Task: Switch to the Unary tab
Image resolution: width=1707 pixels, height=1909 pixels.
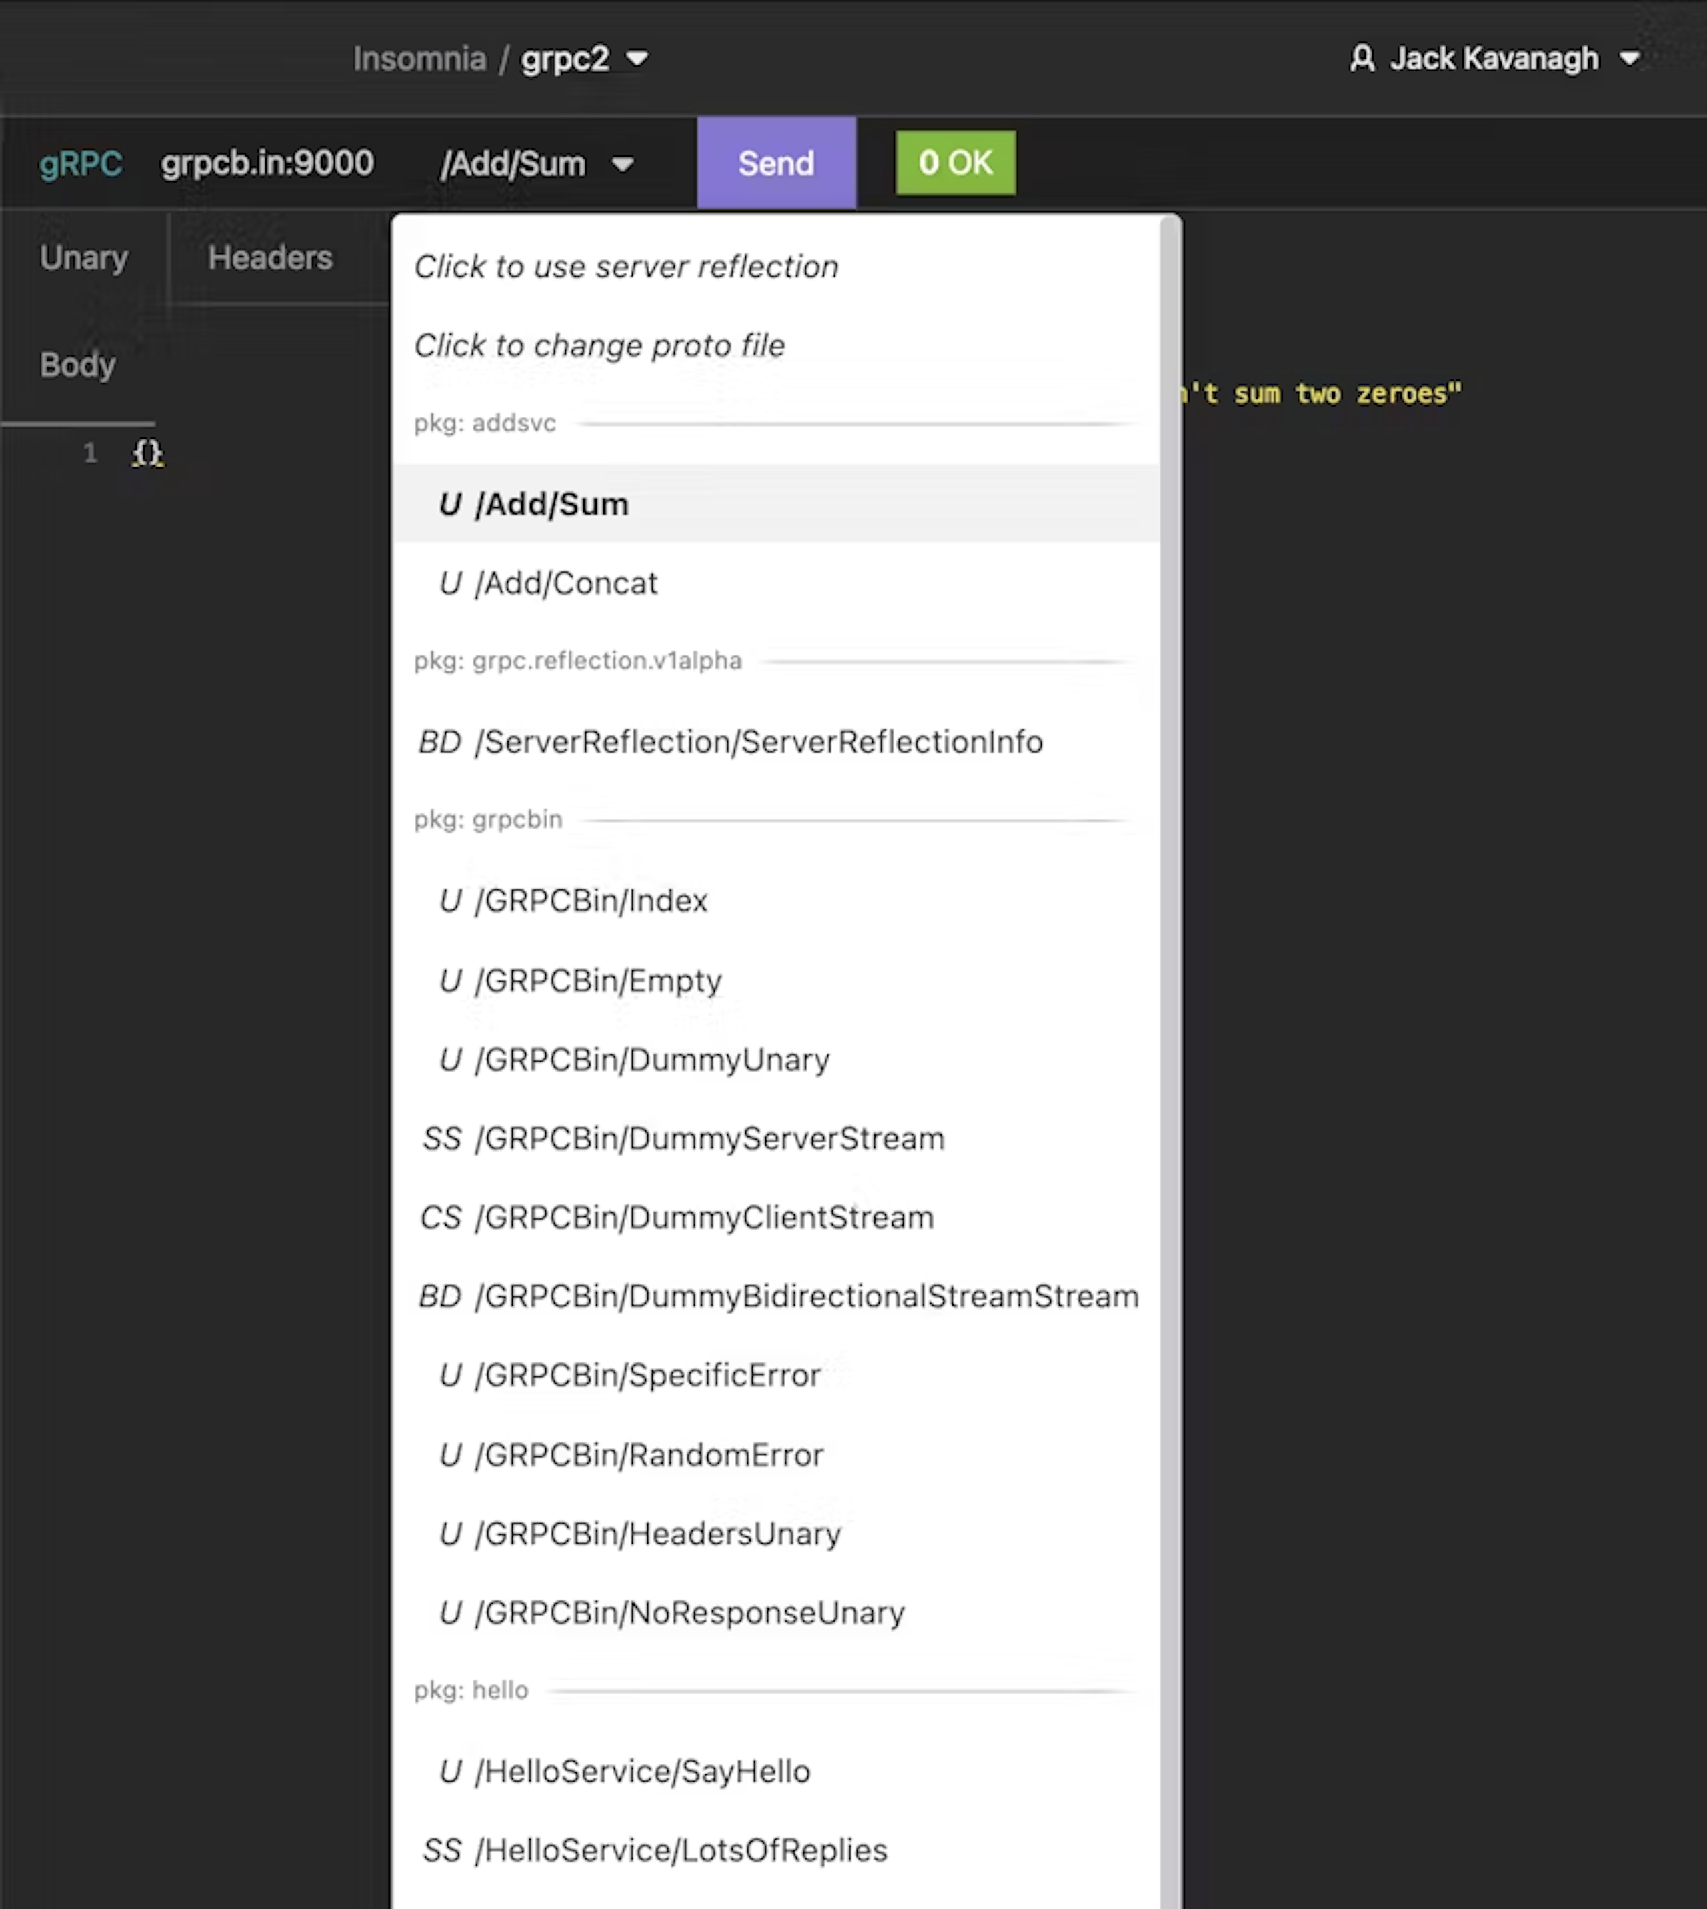Action: 83,257
